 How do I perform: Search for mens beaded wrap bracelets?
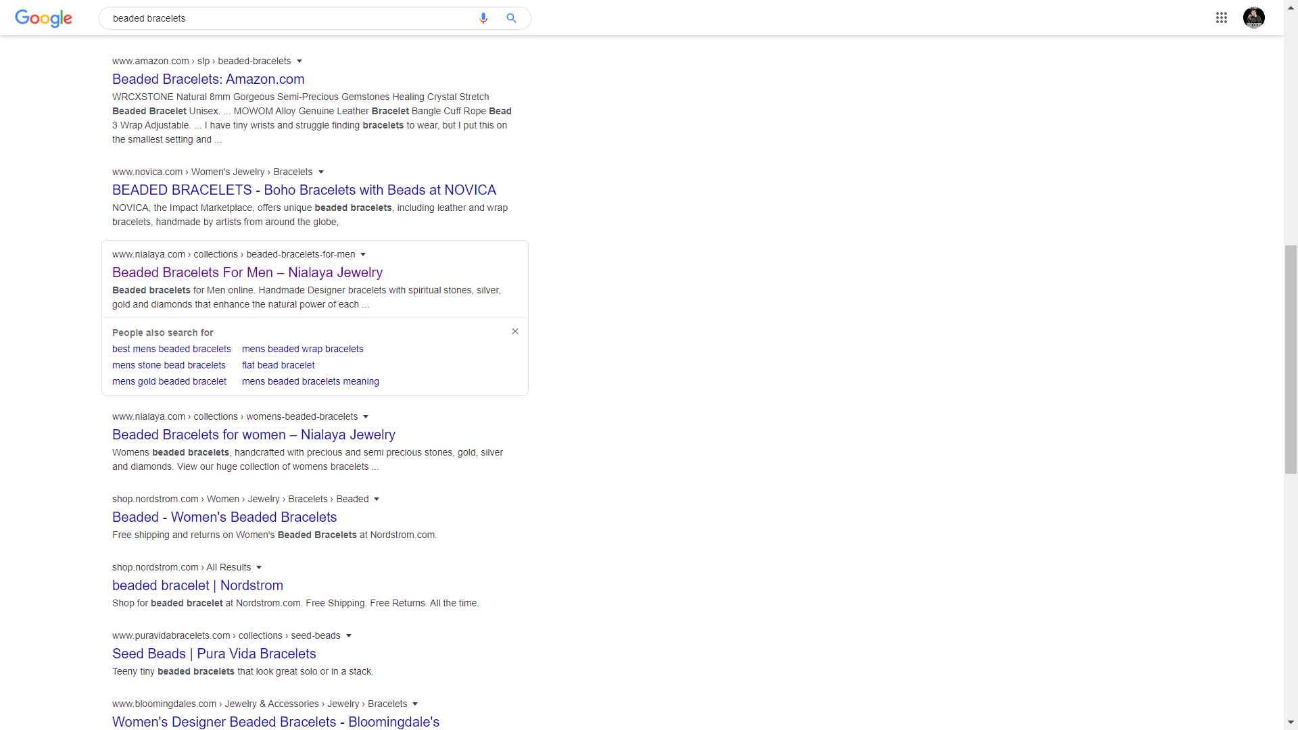tap(303, 349)
